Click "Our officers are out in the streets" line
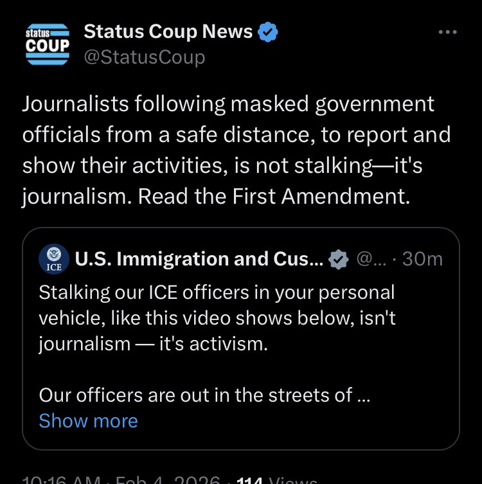Screen dimensions: 482x484 (195, 395)
